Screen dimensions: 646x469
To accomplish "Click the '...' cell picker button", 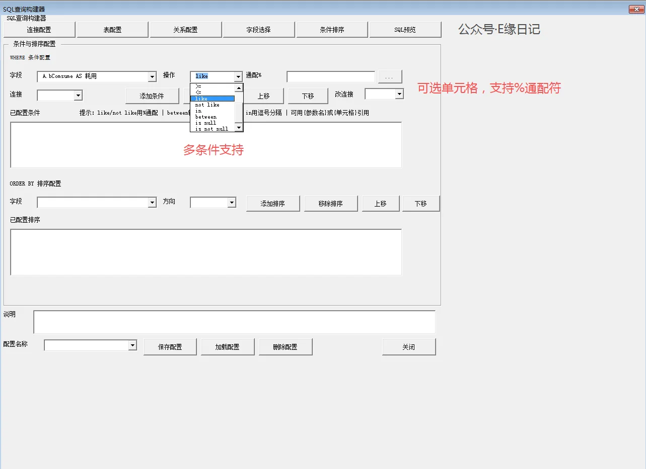I will tap(390, 76).
